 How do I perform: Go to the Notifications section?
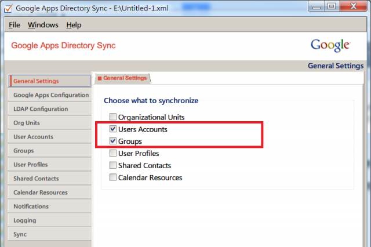point(49,206)
